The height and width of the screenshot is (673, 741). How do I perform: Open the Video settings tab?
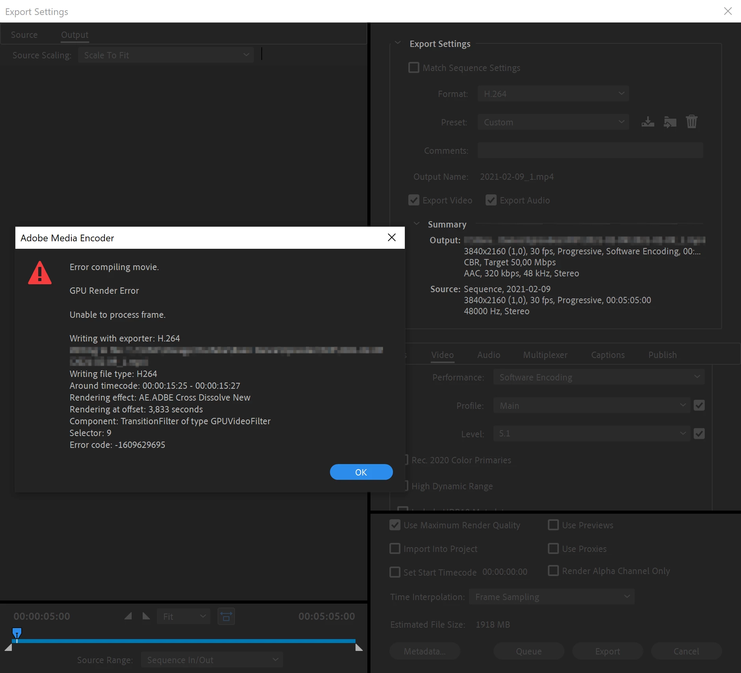pos(442,355)
